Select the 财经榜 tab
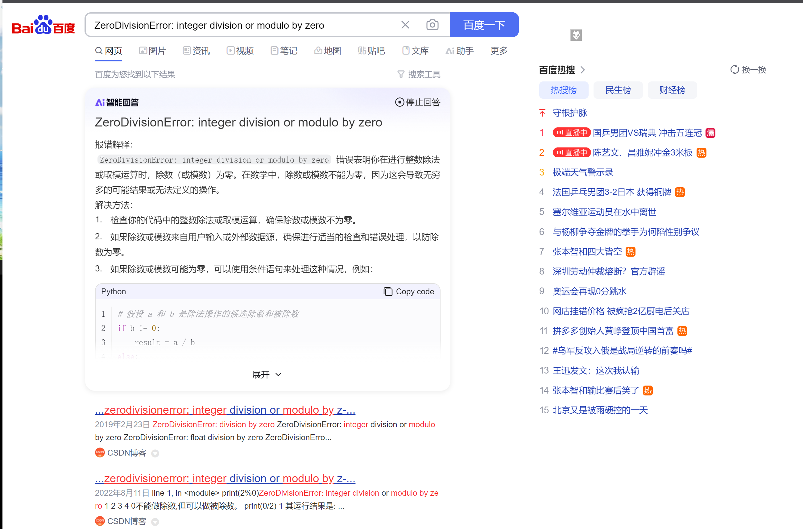 (672, 90)
